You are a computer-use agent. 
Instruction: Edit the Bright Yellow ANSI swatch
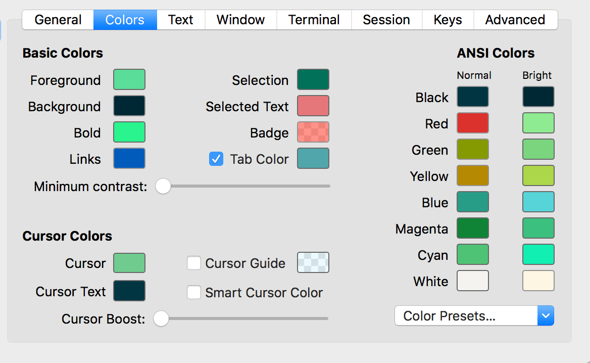(x=538, y=176)
